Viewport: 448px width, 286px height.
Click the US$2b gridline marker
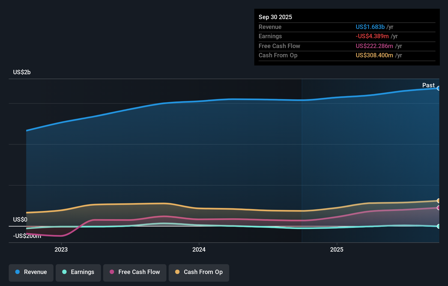[22, 72]
